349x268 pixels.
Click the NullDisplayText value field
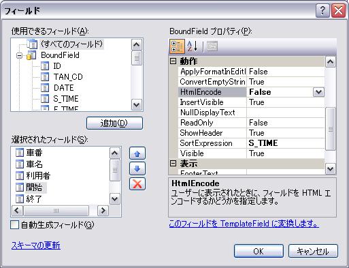286,113
